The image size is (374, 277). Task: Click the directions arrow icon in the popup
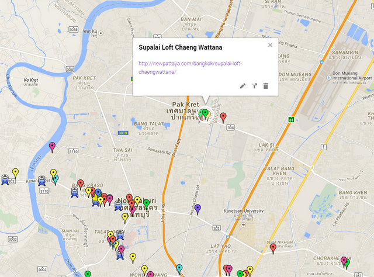(x=255, y=86)
